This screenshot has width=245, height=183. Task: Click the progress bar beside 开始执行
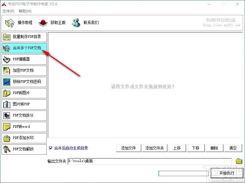pos(183,173)
